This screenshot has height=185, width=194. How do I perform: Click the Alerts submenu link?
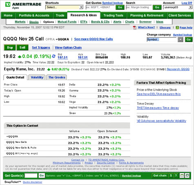(117, 22)
